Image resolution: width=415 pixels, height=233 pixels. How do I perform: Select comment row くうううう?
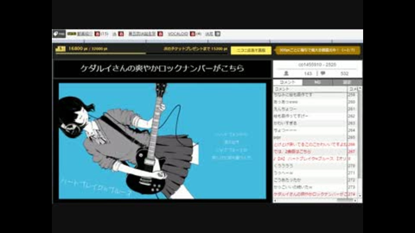(315, 166)
